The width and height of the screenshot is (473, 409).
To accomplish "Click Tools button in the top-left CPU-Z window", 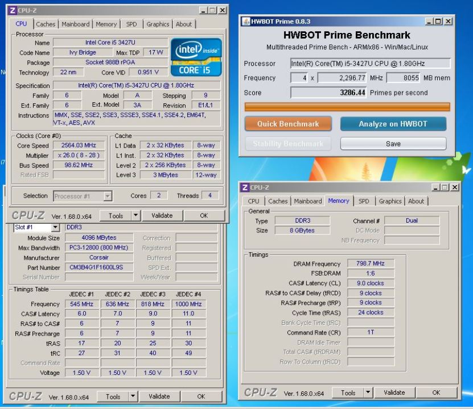I will click(116, 216).
